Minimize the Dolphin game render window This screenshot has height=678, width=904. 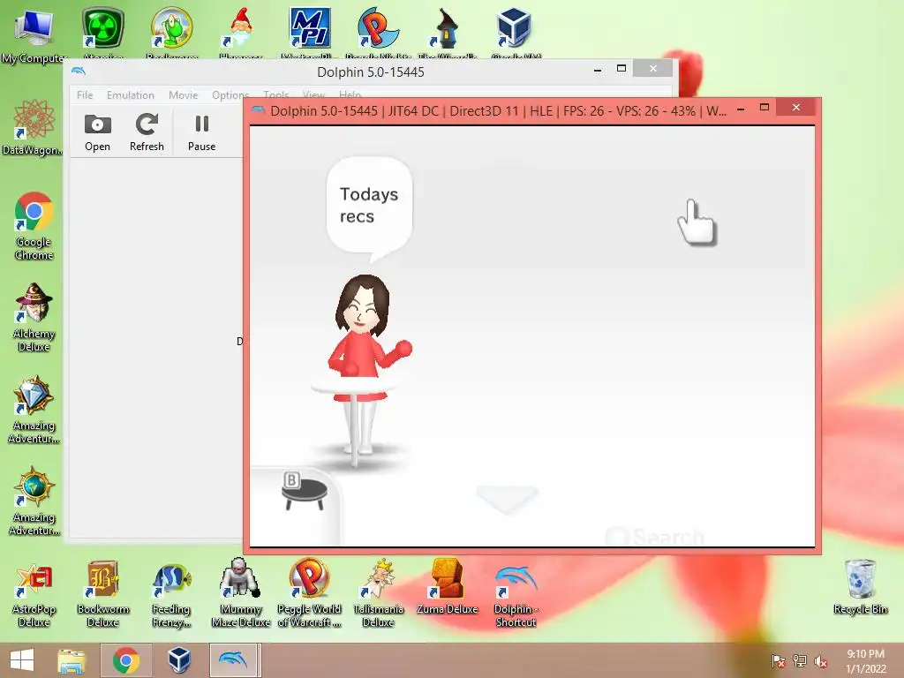click(741, 109)
